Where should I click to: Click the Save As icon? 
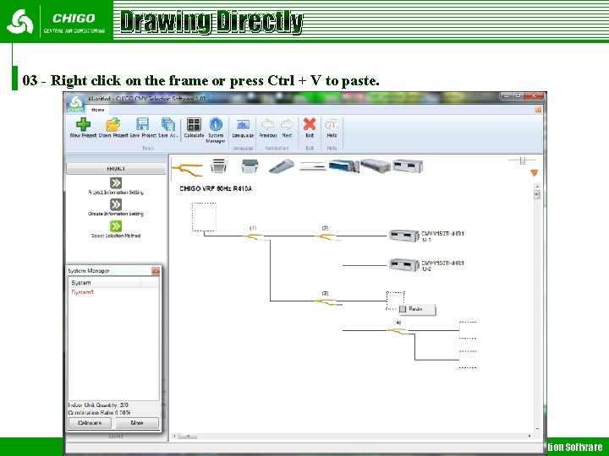(x=168, y=124)
